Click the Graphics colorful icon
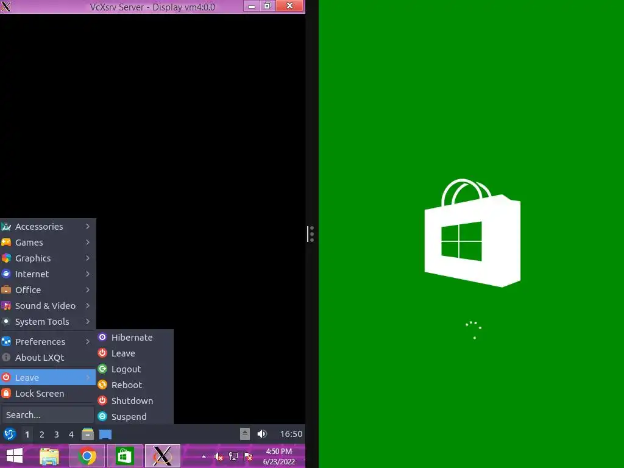The width and height of the screenshot is (624, 468). point(6,258)
